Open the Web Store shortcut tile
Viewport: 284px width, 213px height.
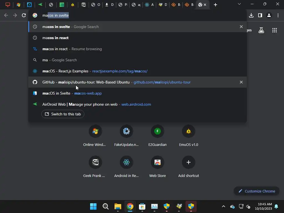[158, 167]
